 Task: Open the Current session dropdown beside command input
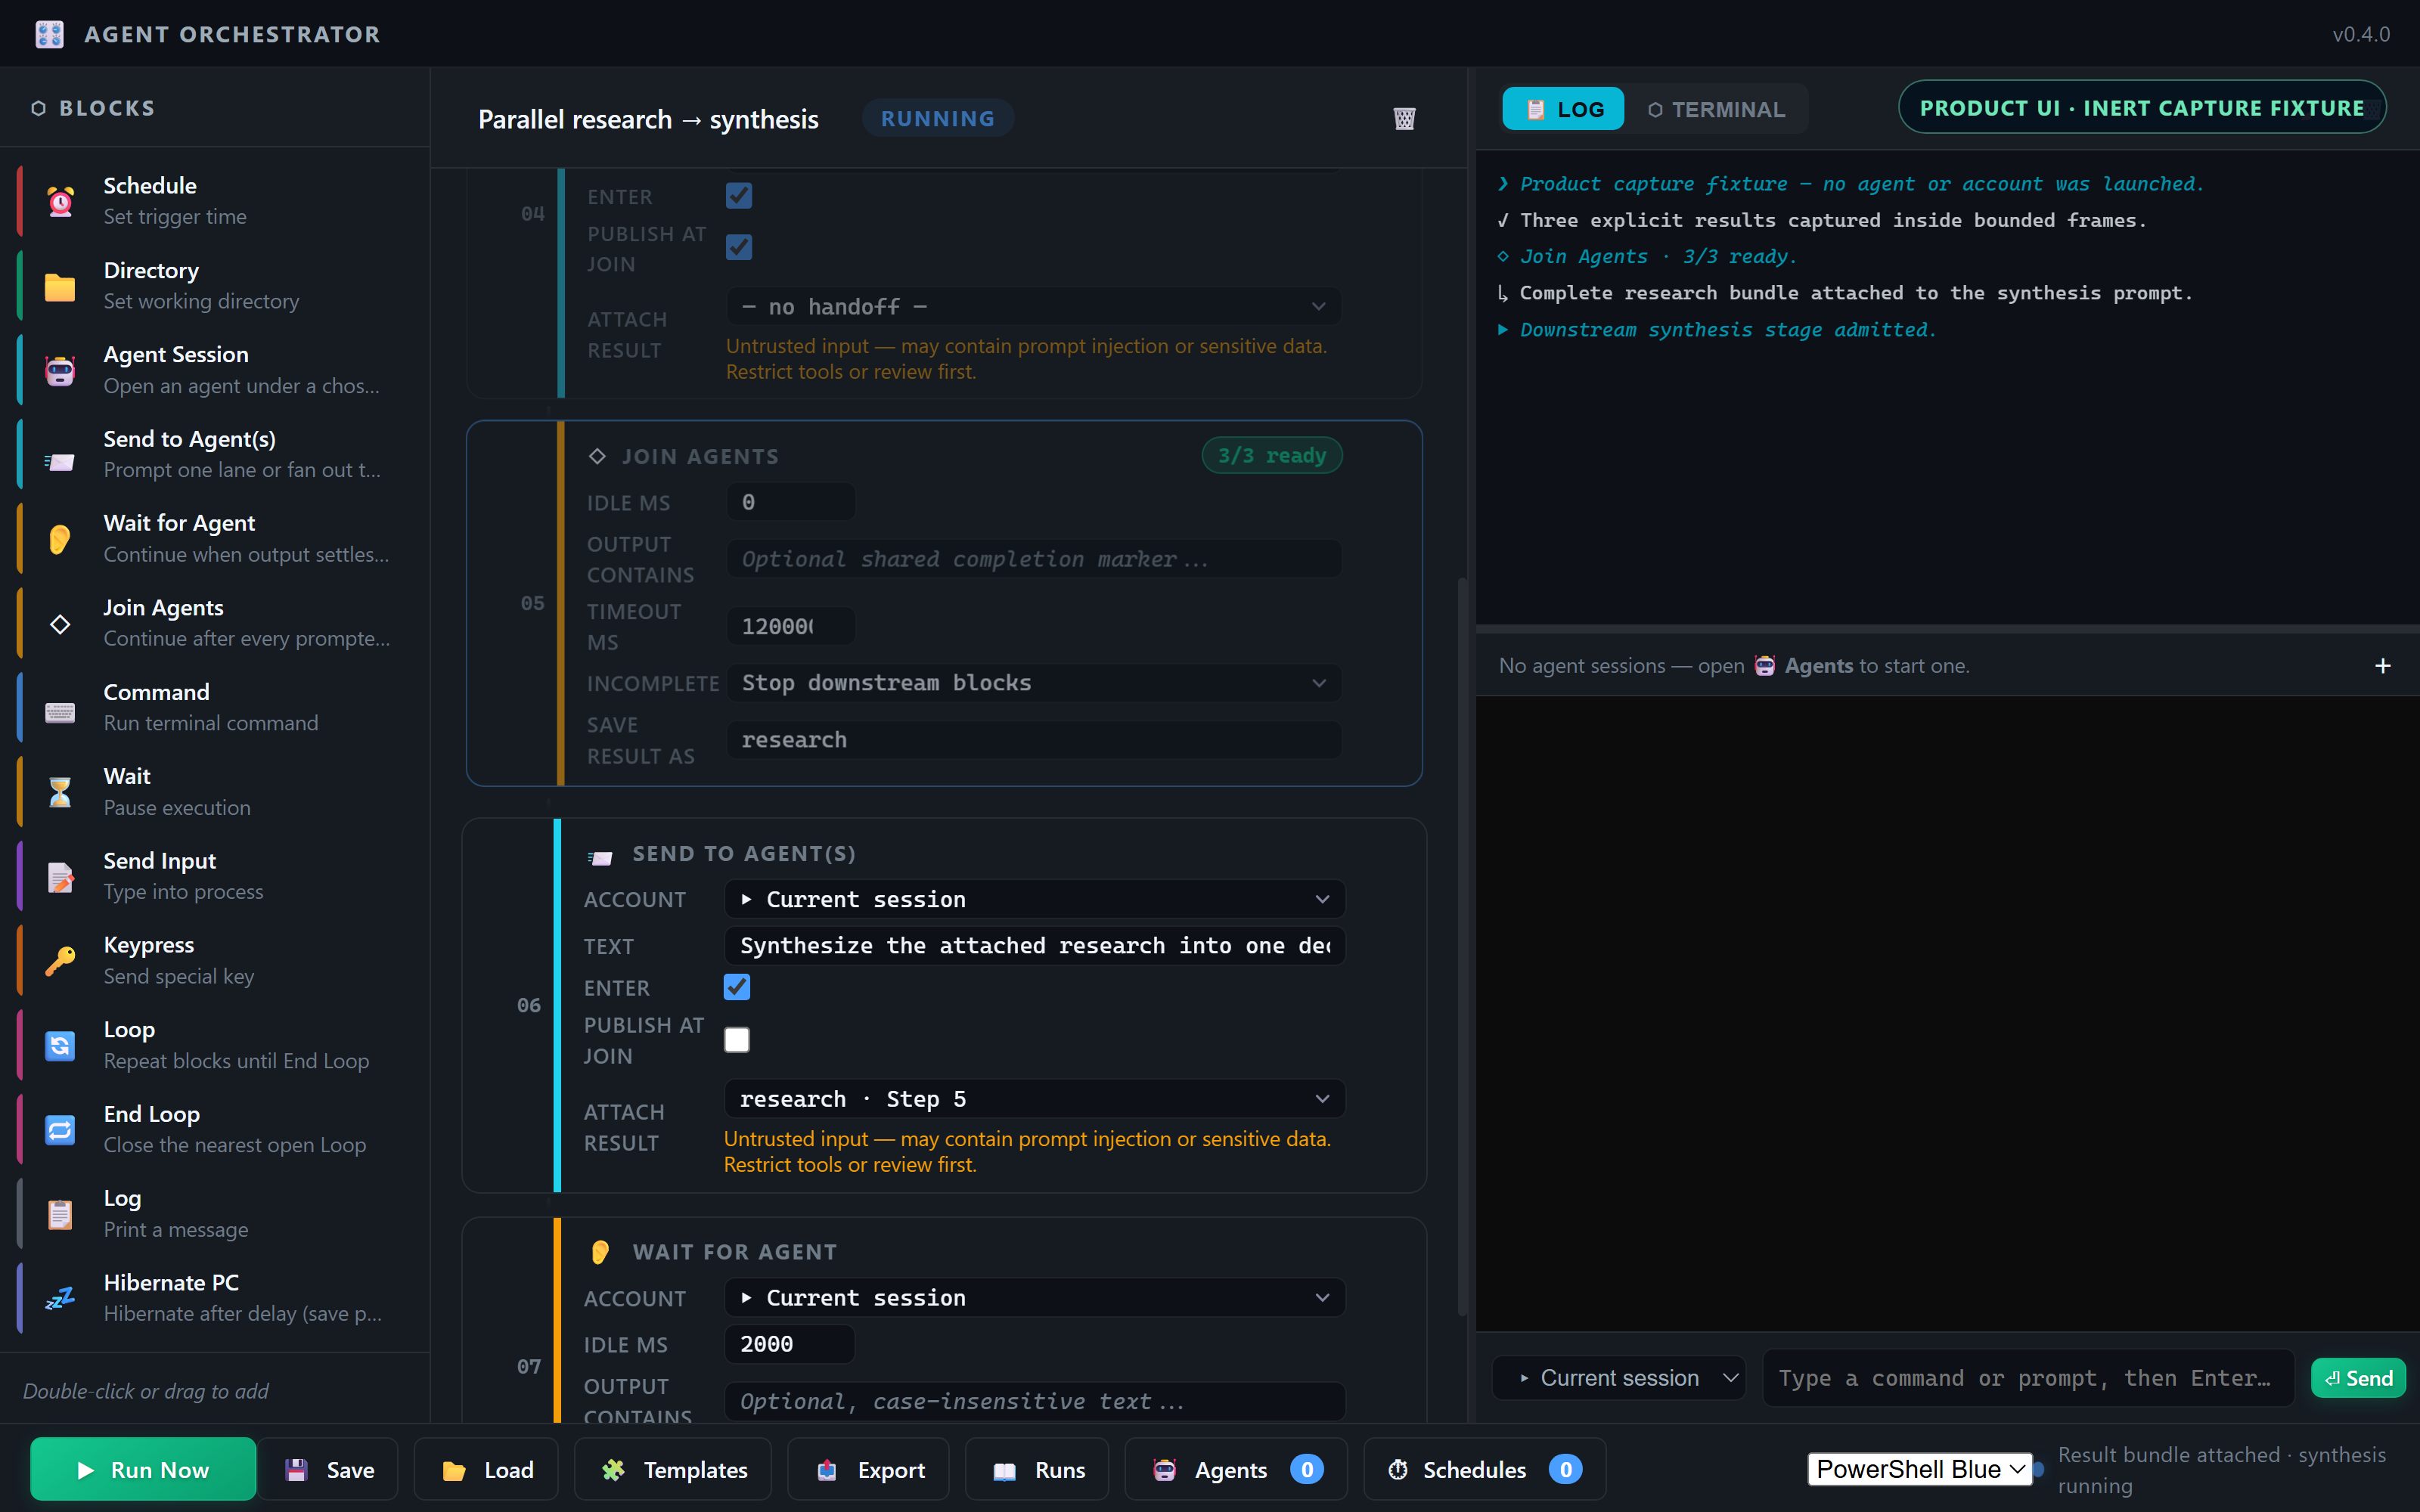1618,1378
